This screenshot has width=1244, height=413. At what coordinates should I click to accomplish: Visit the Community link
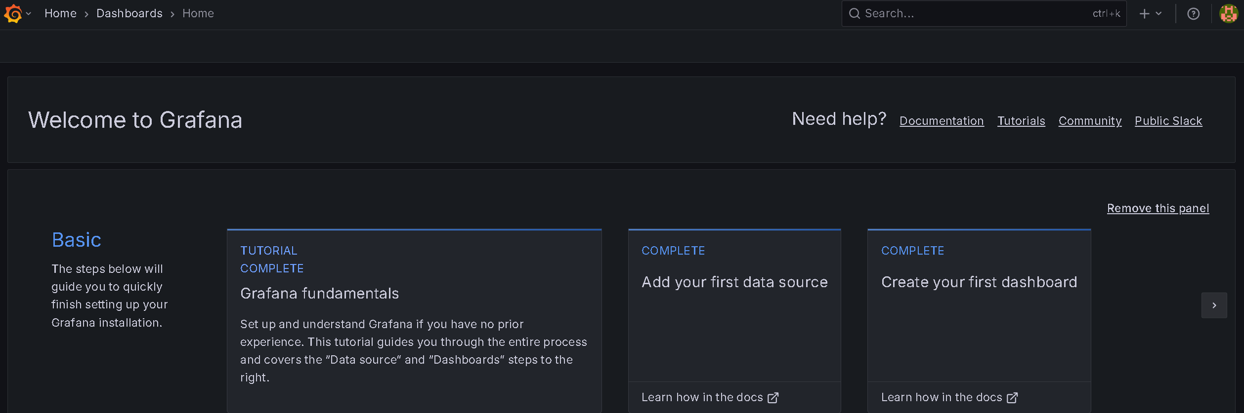(x=1090, y=121)
